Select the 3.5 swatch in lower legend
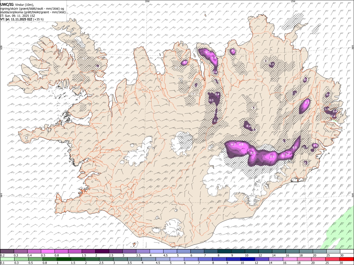 pos(135,259)
